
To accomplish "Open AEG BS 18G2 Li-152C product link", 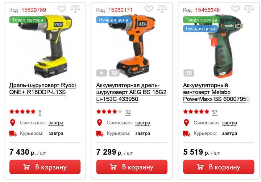I will point(131,92).
